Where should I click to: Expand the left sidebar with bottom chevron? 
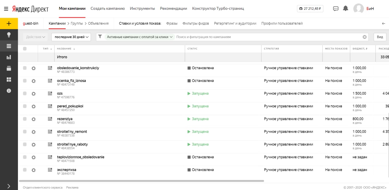9,186
